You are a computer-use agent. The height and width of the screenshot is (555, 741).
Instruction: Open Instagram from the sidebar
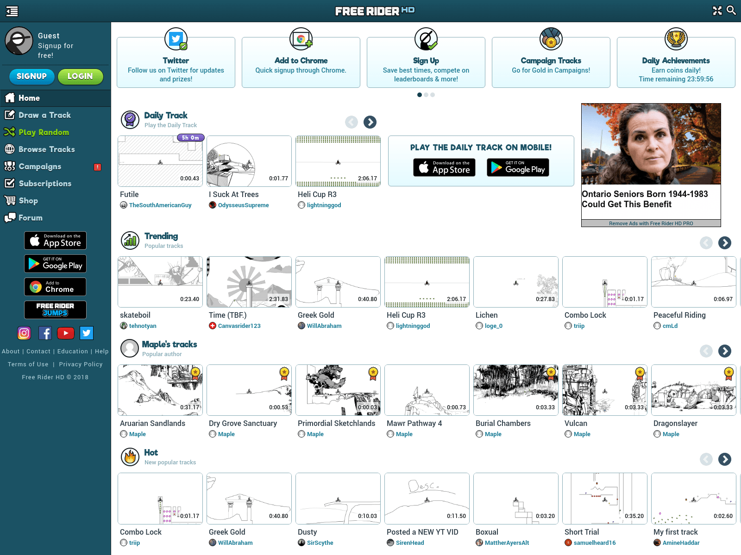coord(24,333)
